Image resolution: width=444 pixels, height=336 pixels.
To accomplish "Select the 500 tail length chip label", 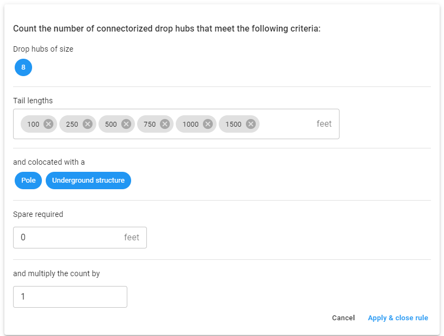I will pyautogui.click(x=110, y=124).
